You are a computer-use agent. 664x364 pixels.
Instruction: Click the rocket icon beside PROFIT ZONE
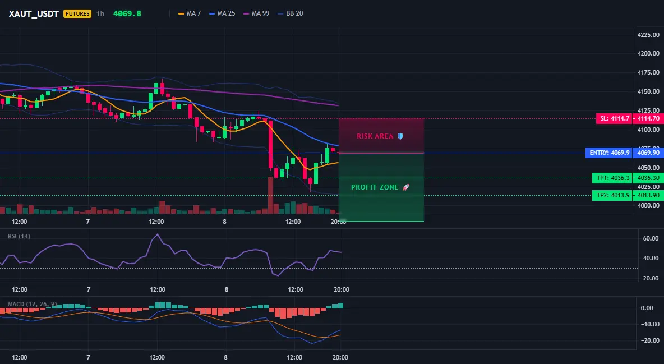point(405,187)
